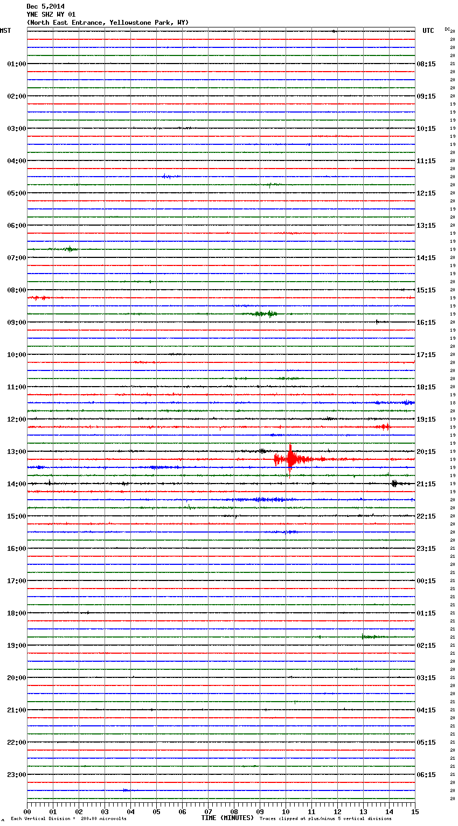Screen dimensions: 458x826
Task: Select the 10:00 MST time label
Action: (x=16, y=355)
